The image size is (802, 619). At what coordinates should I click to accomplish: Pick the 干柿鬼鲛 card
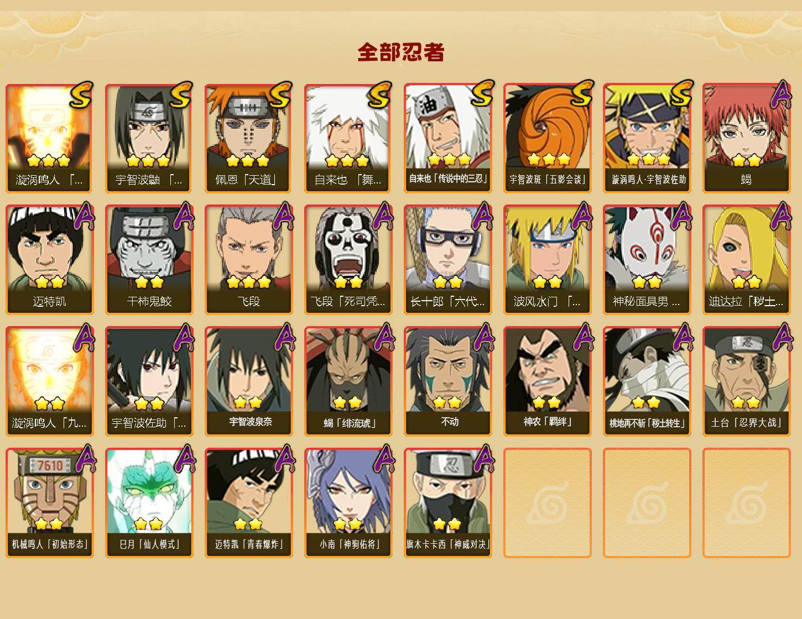pyautogui.click(x=149, y=260)
